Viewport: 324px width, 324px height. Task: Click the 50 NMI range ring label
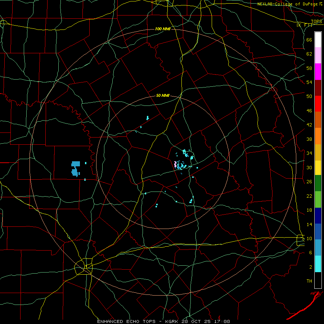pos(163,95)
